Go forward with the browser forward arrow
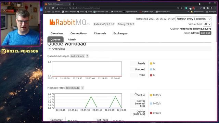Screen dimensions: 219x123 tap(49, 8)
